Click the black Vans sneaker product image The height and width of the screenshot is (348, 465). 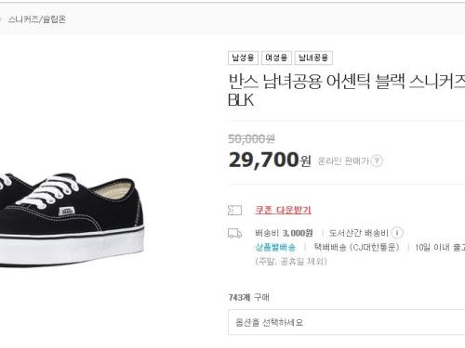pos(72,220)
